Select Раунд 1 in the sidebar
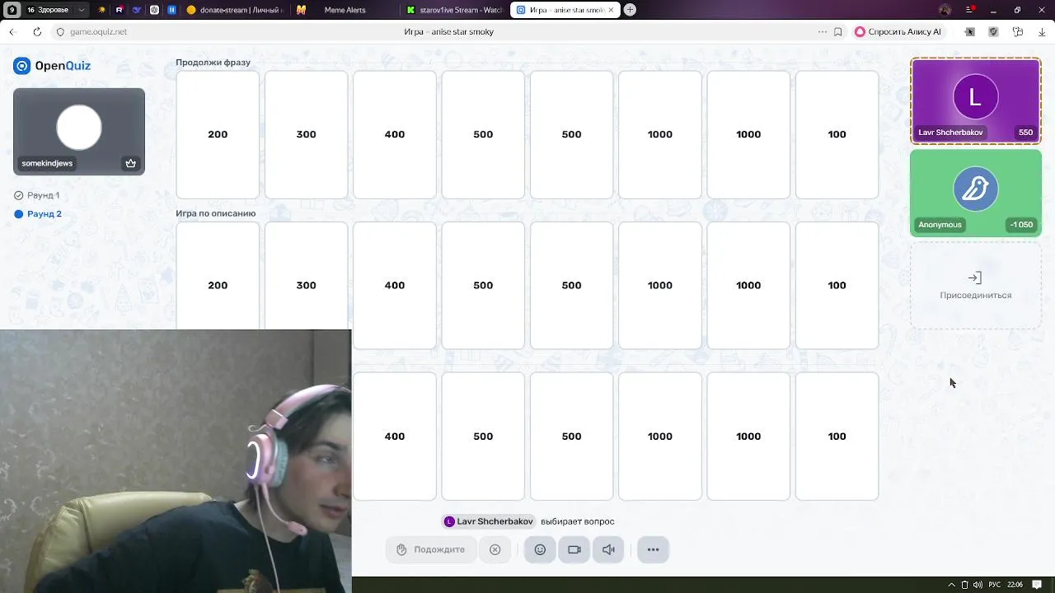1055x593 pixels. [37, 195]
